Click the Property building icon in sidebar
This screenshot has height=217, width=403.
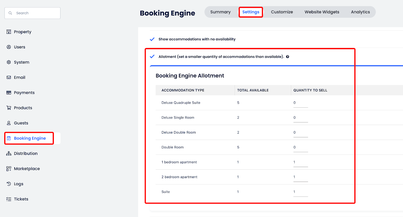tap(9, 32)
